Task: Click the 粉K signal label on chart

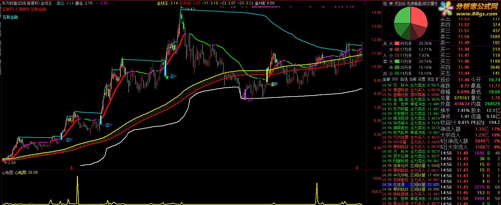Action: [x=250, y=100]
